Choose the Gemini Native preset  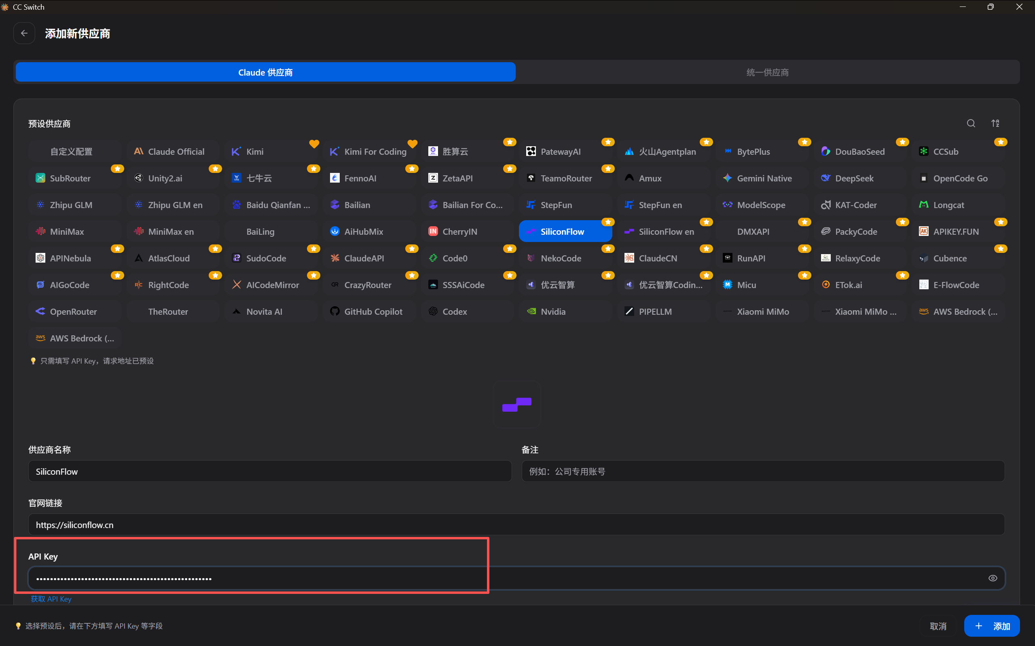tap(762, 178)
